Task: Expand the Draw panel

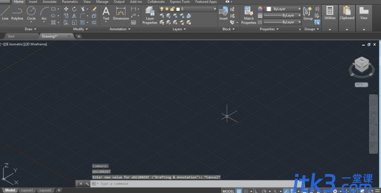Action: 31,29
